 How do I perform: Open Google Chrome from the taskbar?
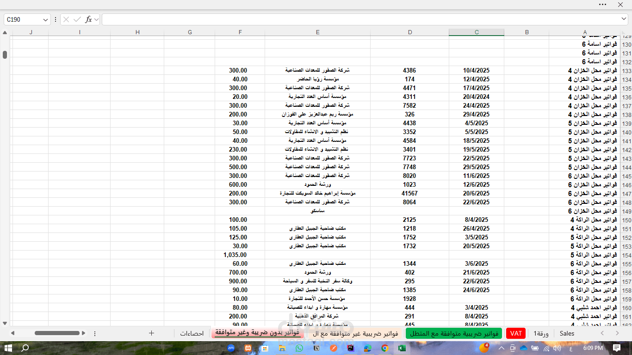pos(384,348)
